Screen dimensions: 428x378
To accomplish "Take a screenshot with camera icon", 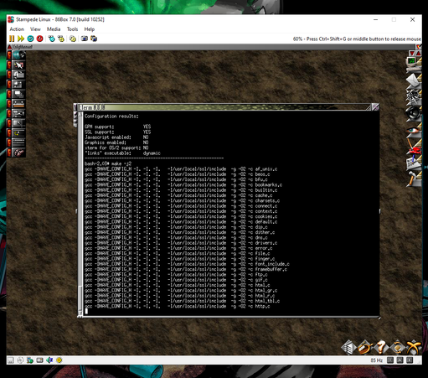I will coord(85,39).
